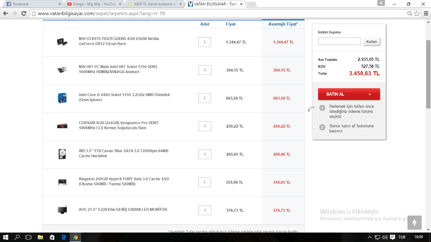Open the Windows Start menu
Viewport: 431px width, 242px height.
(5, 237)
